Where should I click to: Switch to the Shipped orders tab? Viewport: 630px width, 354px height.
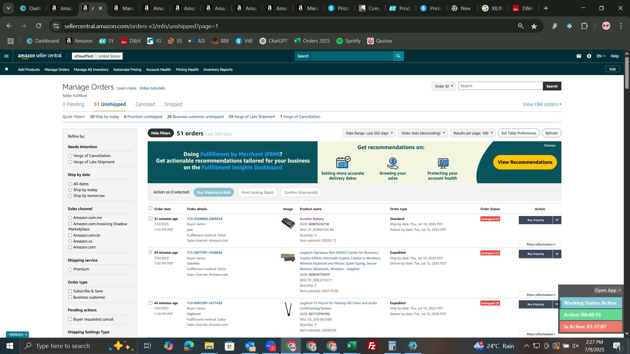(173, 104)
